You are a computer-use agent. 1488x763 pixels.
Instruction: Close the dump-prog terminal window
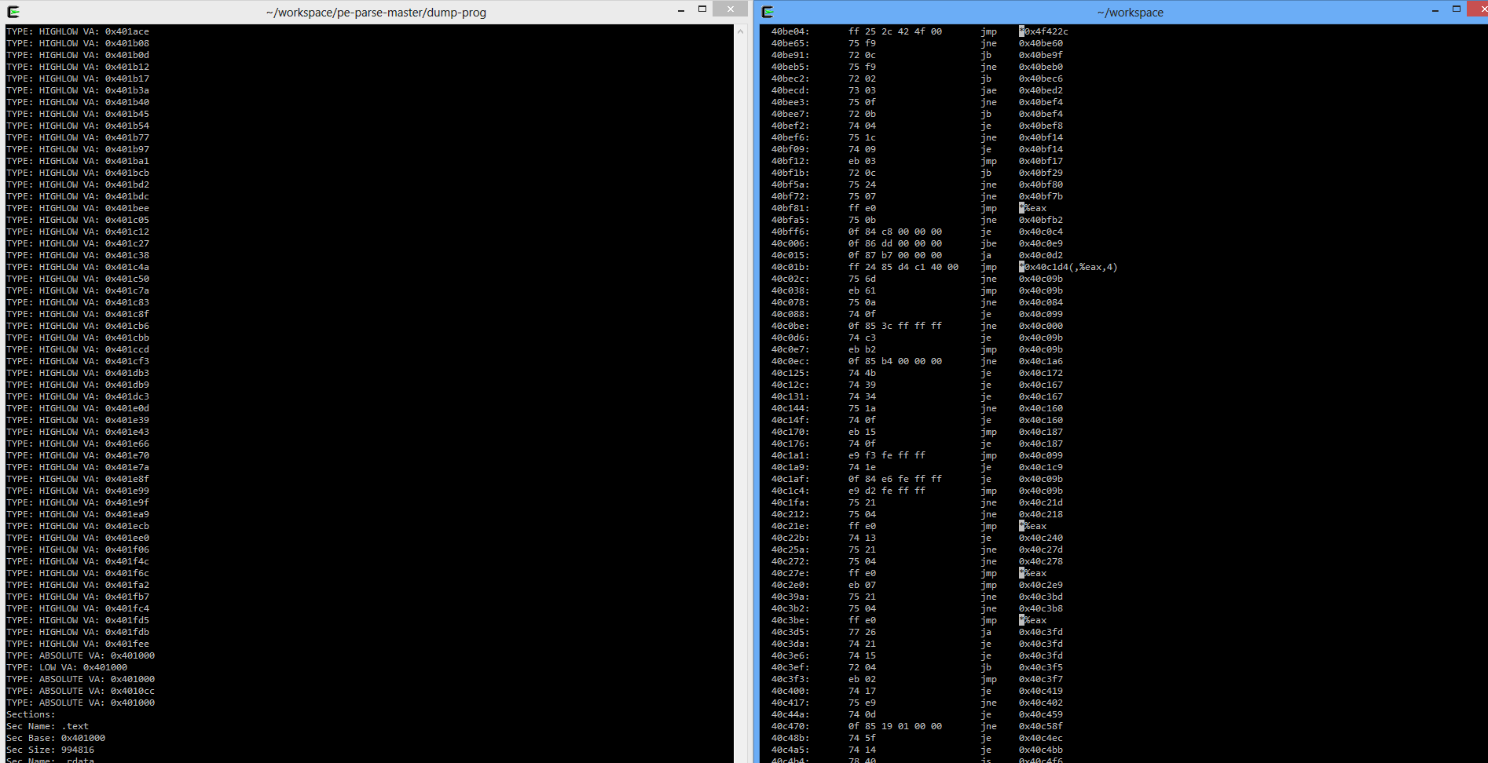click(730, 9)
